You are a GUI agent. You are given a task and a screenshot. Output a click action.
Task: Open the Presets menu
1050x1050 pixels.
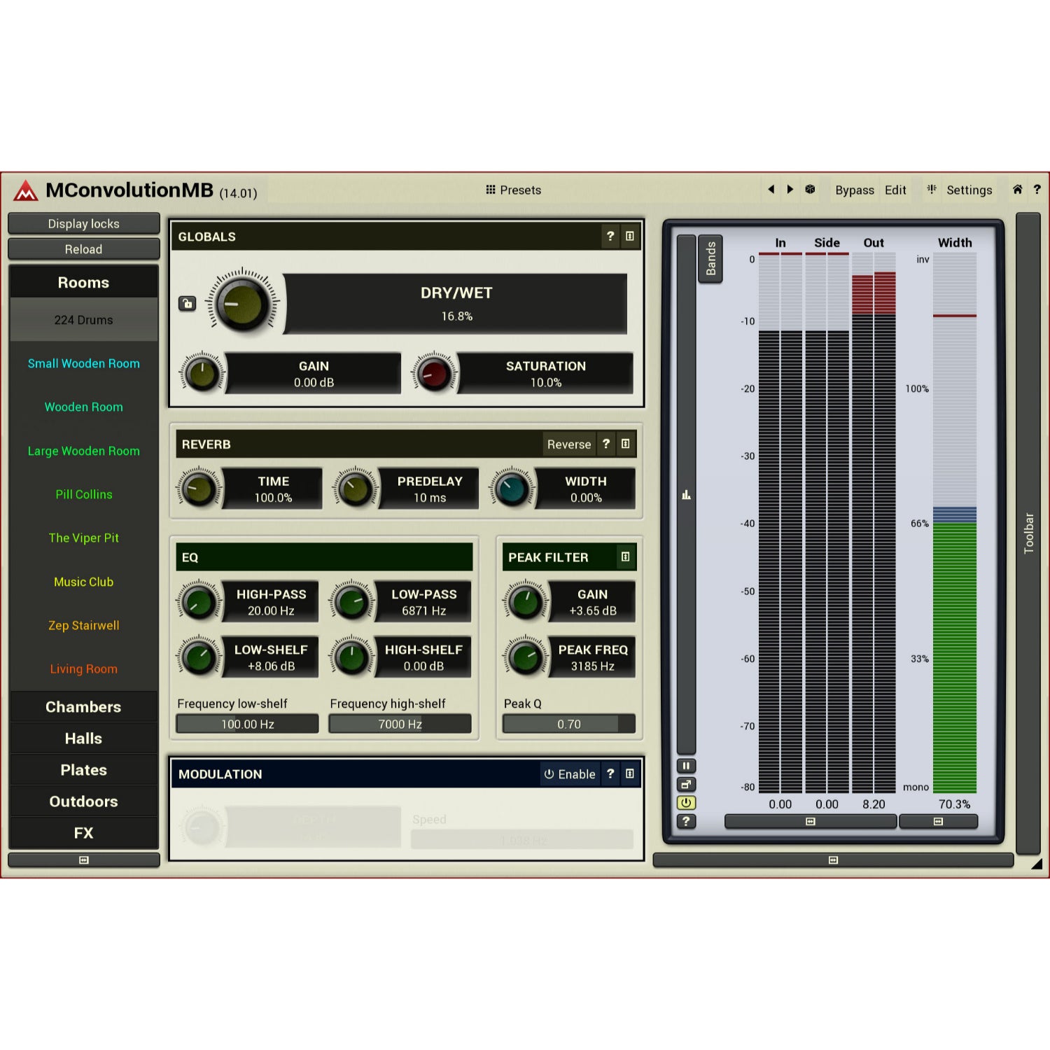(514, 190)
